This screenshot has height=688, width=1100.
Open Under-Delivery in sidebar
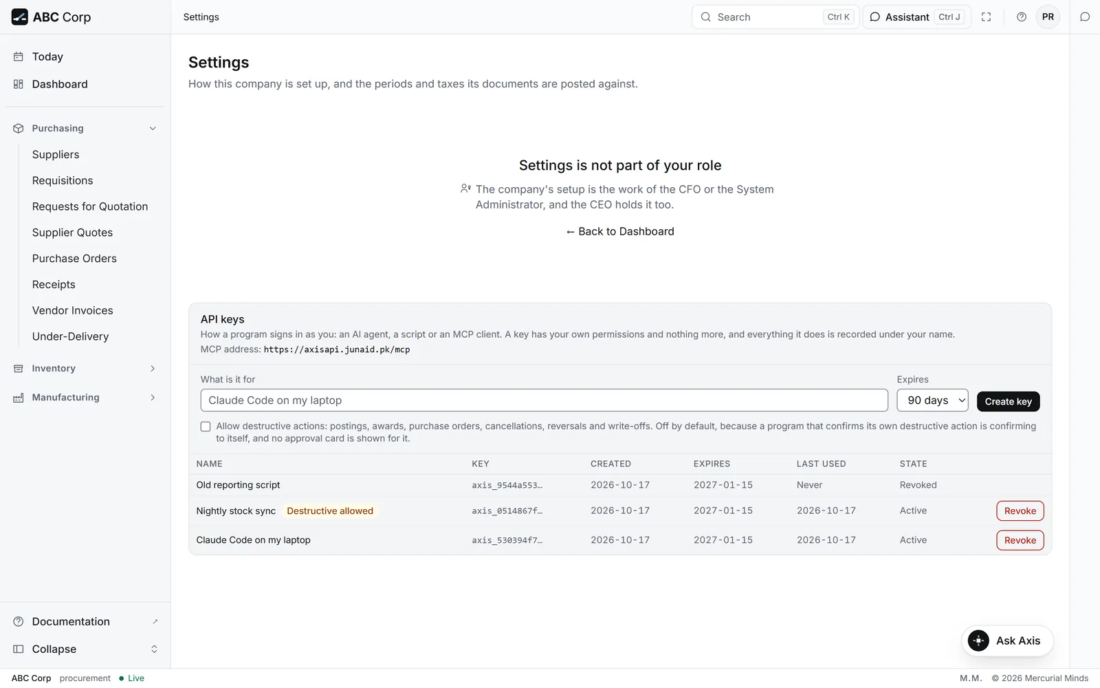tap(70, 337)
